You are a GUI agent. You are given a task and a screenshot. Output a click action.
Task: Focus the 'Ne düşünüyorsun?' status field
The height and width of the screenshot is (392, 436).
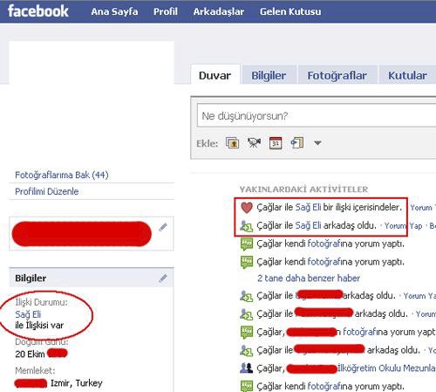317,115
